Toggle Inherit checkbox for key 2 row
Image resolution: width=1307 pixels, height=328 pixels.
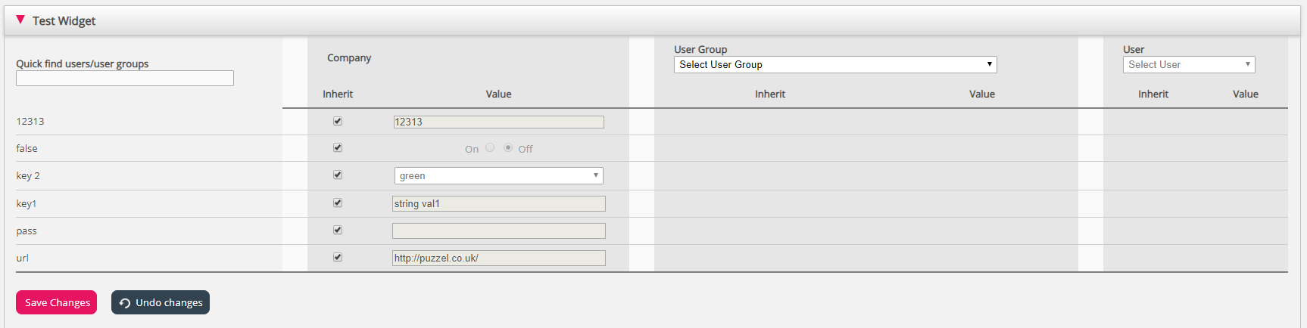click(x=338, y=175)
